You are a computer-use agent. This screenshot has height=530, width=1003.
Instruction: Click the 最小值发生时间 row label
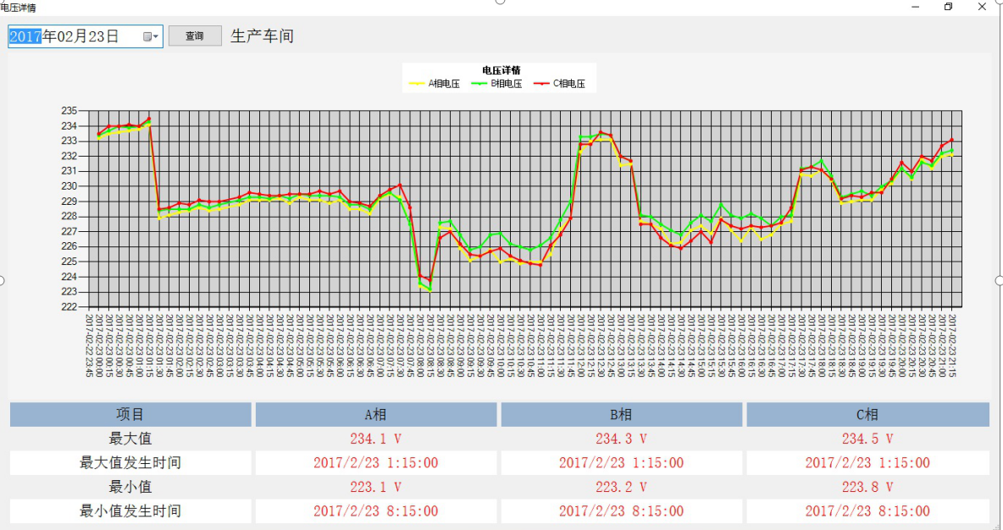pos(130,511)
